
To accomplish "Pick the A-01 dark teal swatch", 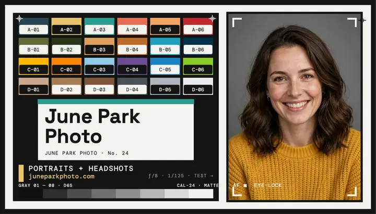I will pos(33,26).
